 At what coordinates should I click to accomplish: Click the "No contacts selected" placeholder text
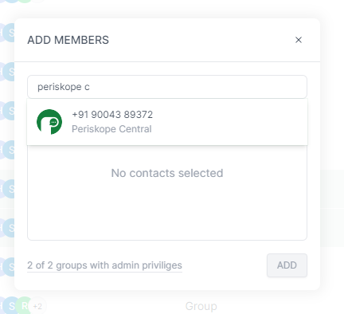pyautogui.click(x=167, y=173)
